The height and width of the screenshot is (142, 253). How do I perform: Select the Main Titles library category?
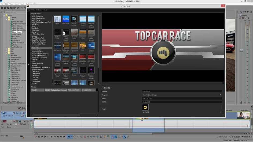(x=42, y=48)
